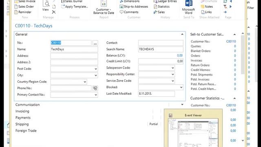The height and width of the screenshot is (147, 261).
Task: Delete the customer with X icon
Action: [54, 12]
